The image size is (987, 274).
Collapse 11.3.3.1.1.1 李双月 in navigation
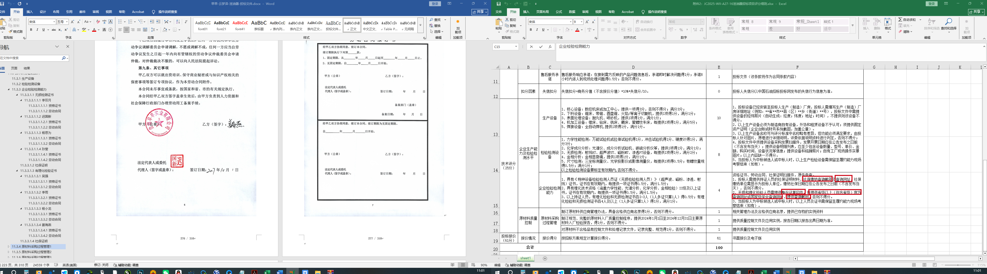(21, 100)
